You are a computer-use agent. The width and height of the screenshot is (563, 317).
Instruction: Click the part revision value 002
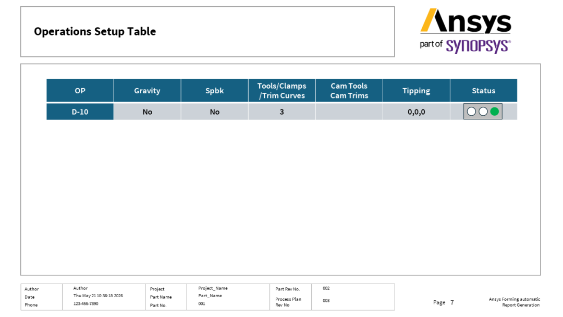(326, 288)
